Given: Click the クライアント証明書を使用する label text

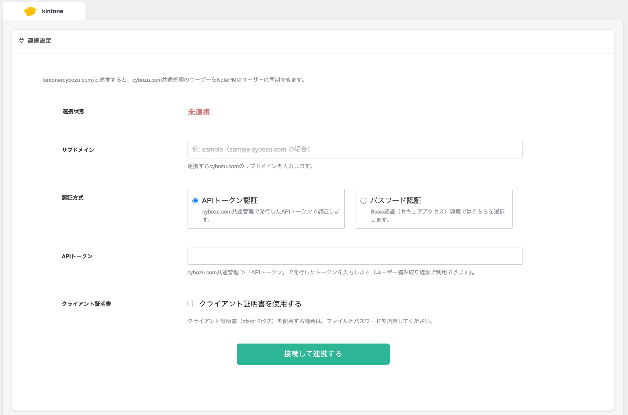Looking at the screenshot, I should point(250,304).
